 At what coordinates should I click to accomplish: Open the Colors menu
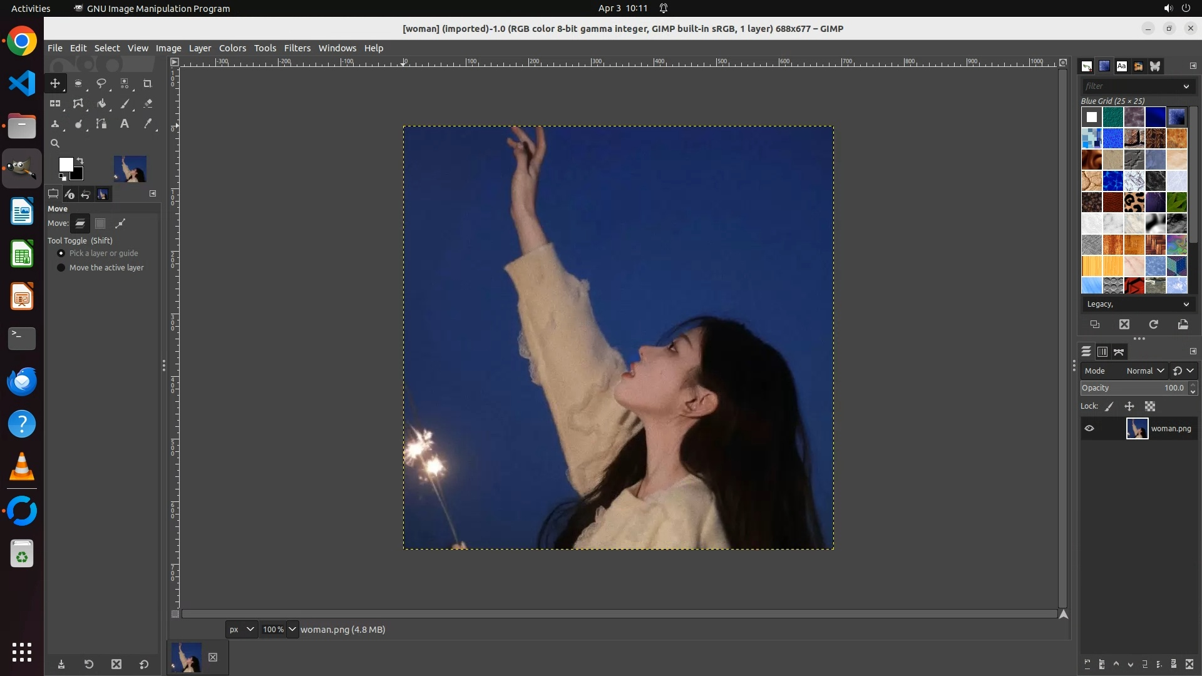click(232, 48)
